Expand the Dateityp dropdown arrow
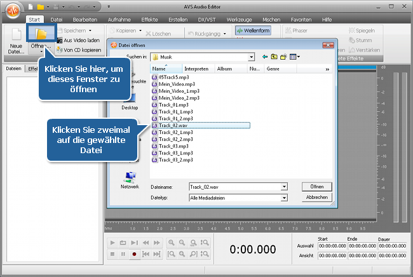This screenshot has width=413, height=277. [284, 198]
